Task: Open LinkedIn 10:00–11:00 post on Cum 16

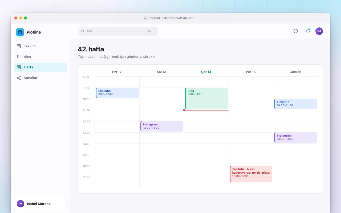Action: point(295,104)
